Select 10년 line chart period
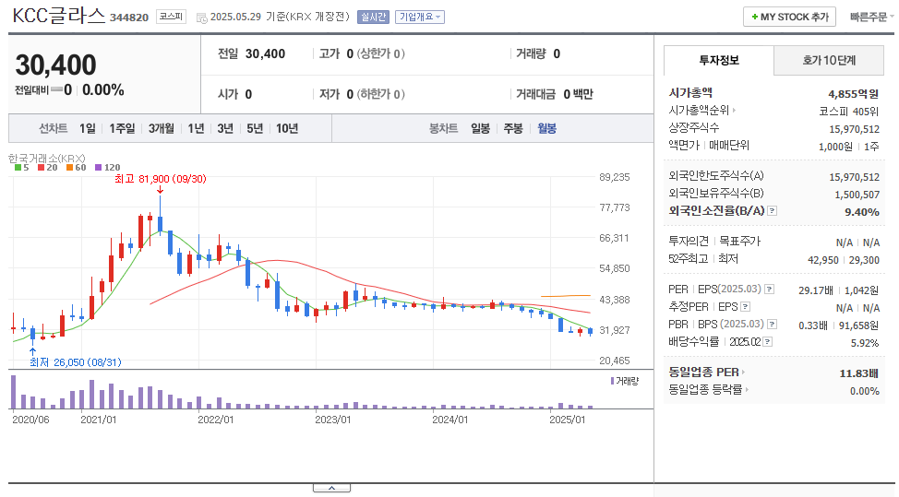The image size is (899, 497). (x=287, y=128)
